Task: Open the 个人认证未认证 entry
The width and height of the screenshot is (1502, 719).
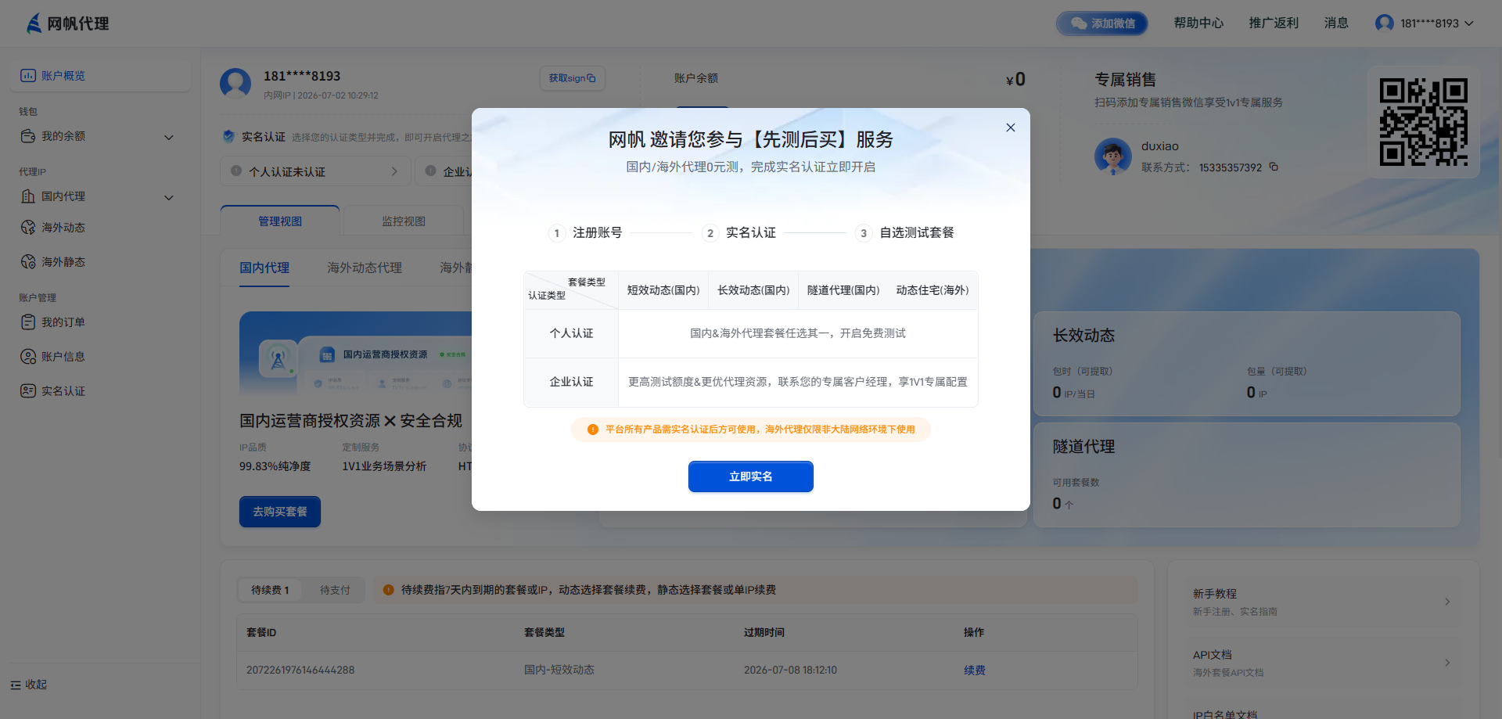Action: [315, 171]
